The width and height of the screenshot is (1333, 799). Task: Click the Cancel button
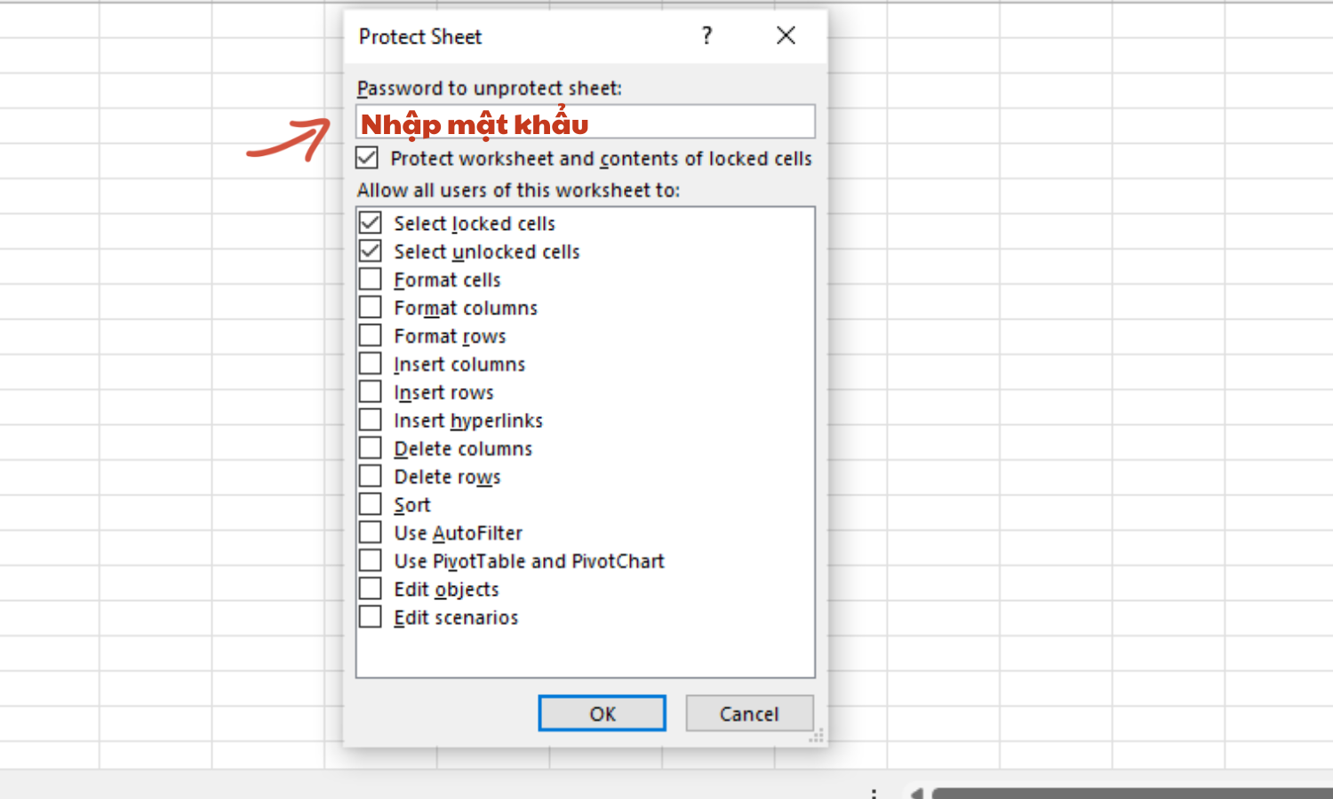[x=749, y=714]
